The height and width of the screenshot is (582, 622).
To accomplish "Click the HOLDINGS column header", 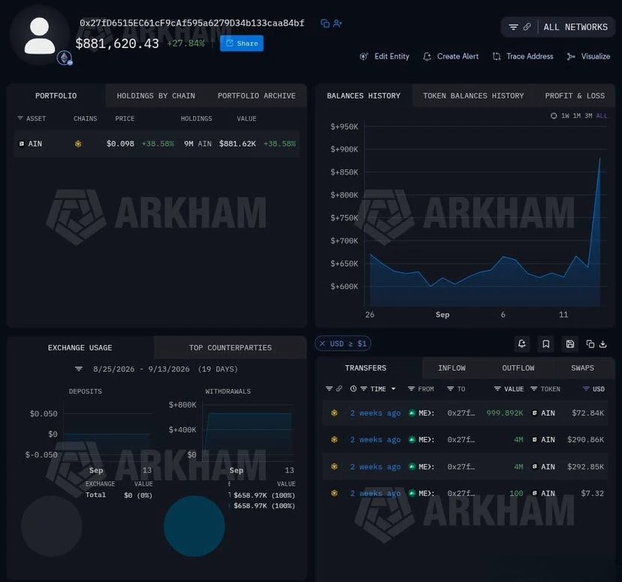I will (196, 118).
